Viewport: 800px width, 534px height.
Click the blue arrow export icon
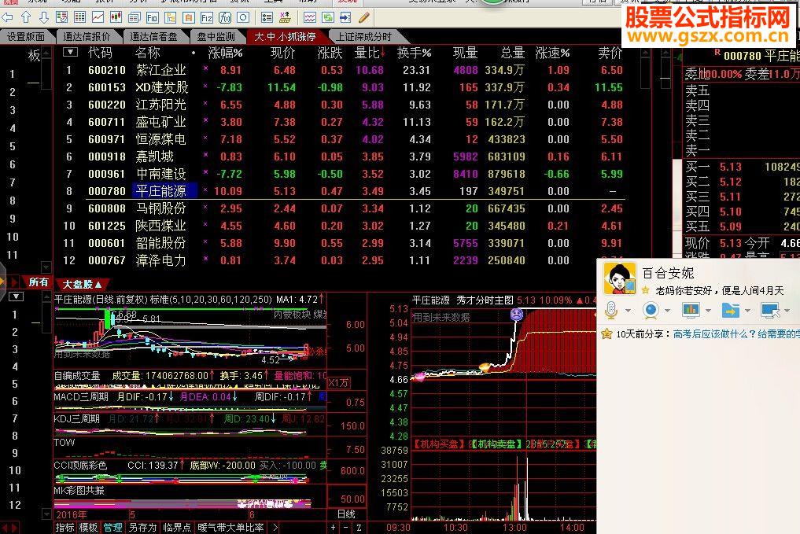345,18
